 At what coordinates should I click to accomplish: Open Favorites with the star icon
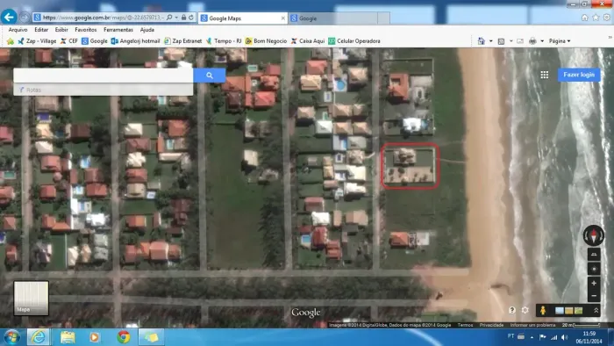596,18
